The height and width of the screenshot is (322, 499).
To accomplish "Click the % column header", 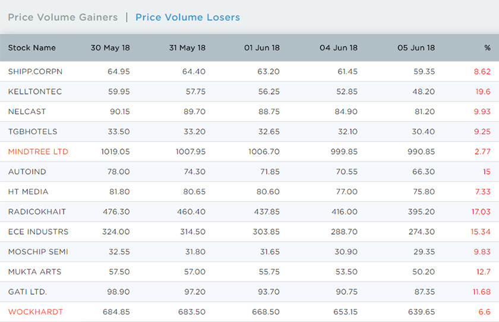I will coord(487,48).
